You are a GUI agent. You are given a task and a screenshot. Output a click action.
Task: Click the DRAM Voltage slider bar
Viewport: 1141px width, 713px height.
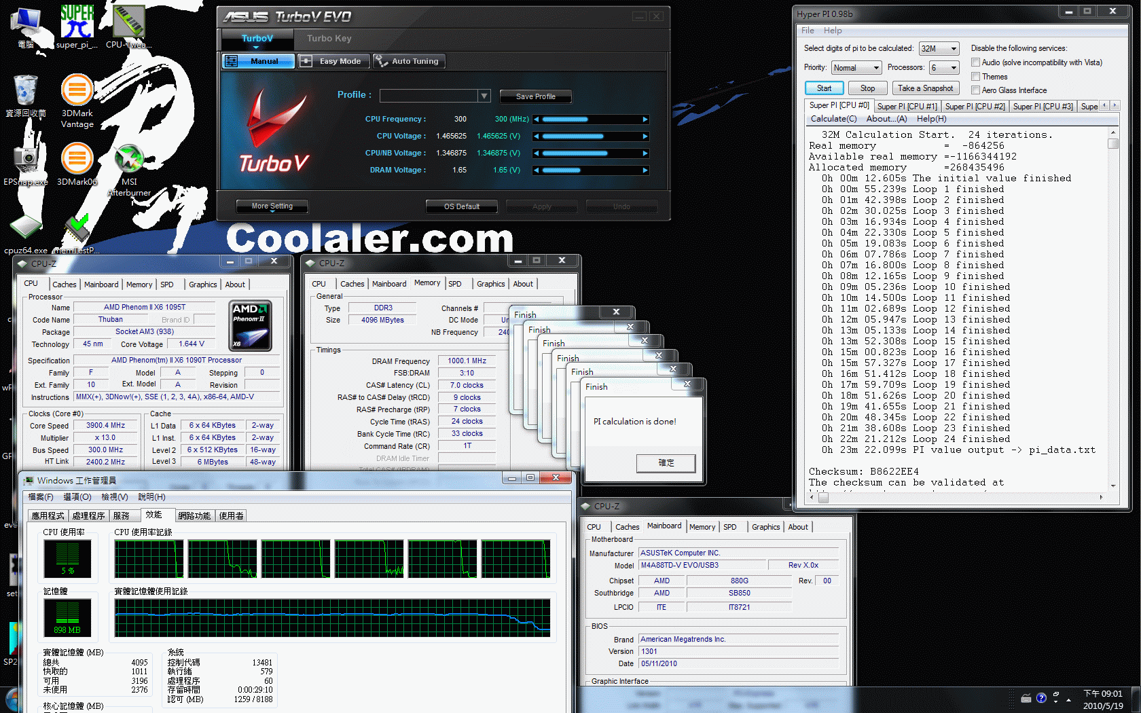click(591, 170)
